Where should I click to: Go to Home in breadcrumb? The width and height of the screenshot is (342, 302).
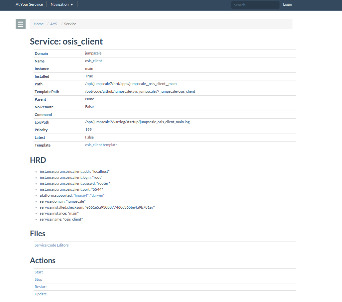(x=39, y=24)
